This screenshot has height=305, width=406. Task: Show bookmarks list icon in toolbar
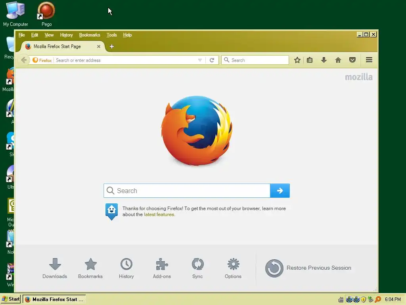pyautogui.click(x=310, y=60)
